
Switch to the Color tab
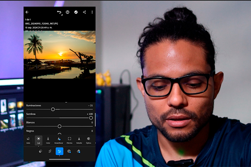[48, 140]
